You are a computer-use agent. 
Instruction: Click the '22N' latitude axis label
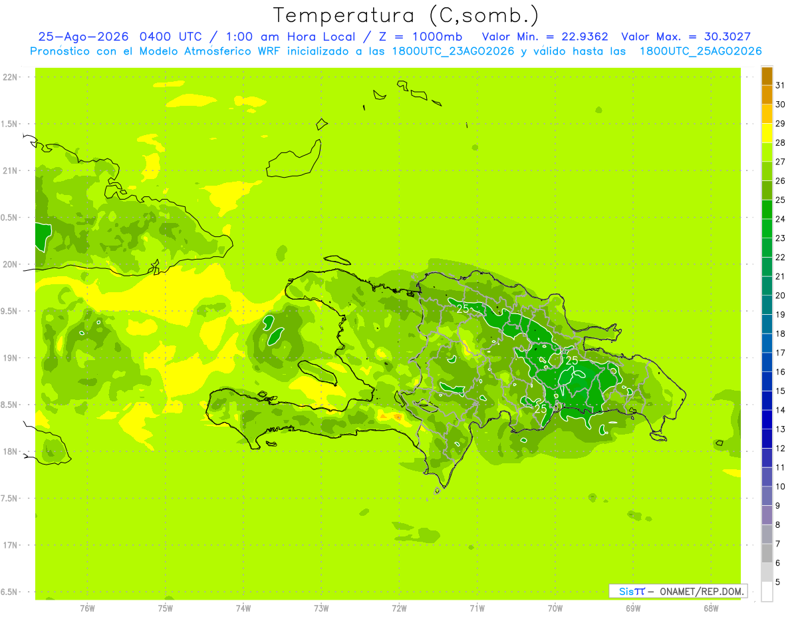click(11, 77)
